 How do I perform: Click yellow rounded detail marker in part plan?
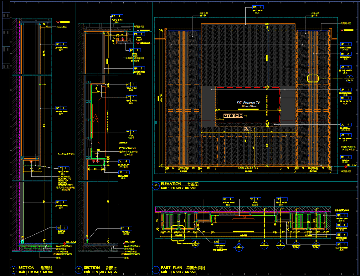[x=178, y=233]
